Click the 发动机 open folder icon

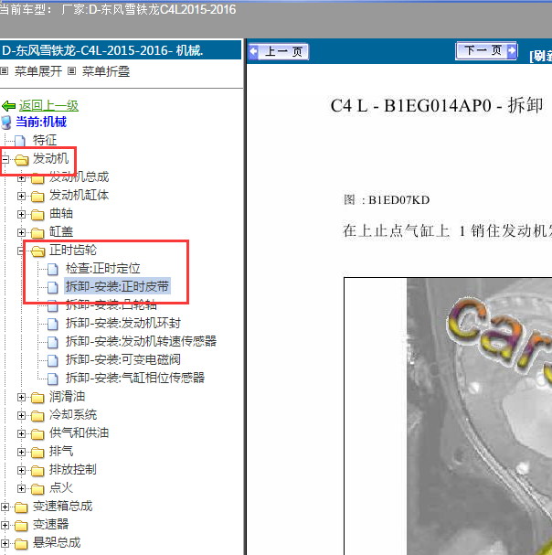[x=22, y=160]
